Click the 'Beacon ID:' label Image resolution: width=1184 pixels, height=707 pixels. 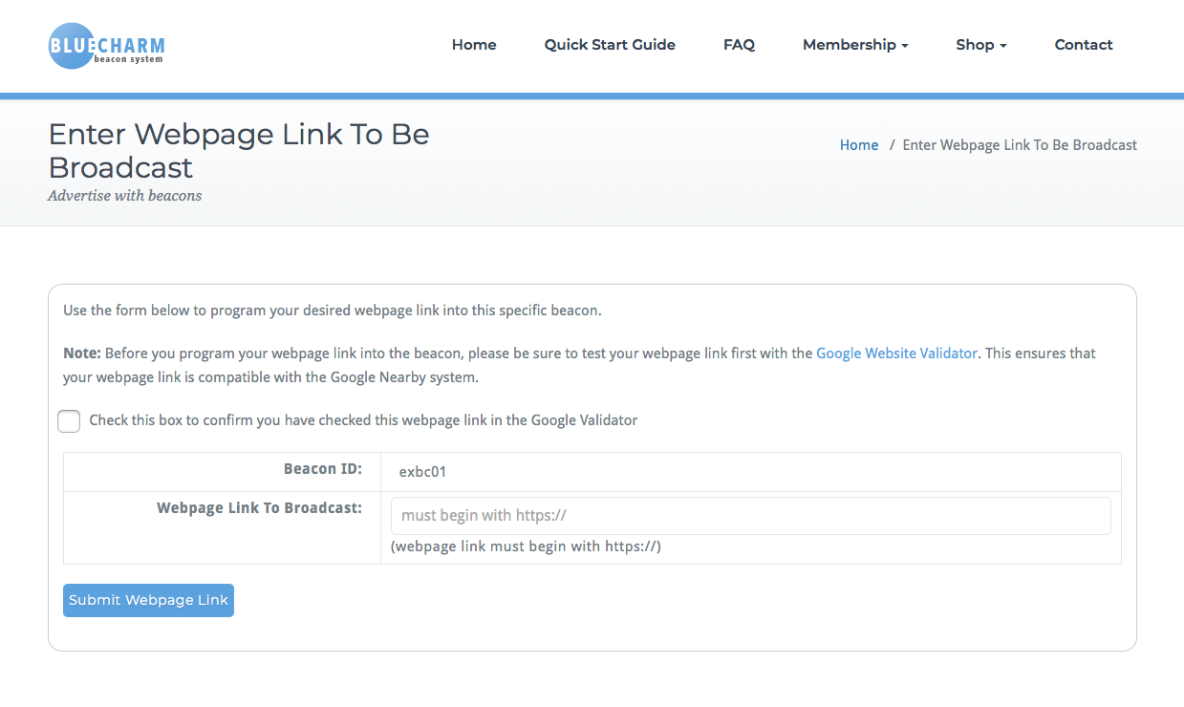pos(323,469)
